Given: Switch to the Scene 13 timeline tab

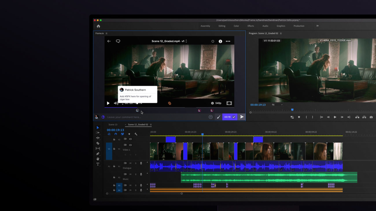Looking at the screenshot, I should click(x=113, y=124).
